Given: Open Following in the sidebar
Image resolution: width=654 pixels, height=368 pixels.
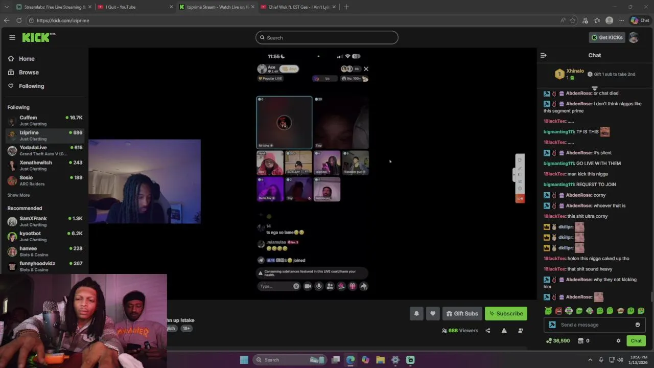Looking at the screenshot, I should [31, 86].
